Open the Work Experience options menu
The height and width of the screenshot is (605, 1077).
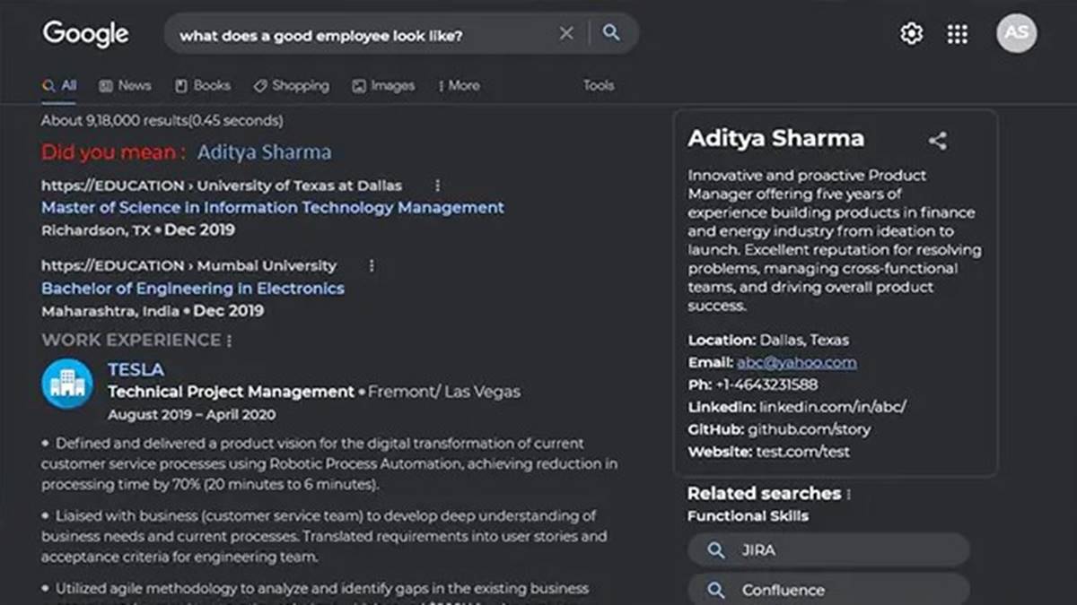tap(230, 340)
